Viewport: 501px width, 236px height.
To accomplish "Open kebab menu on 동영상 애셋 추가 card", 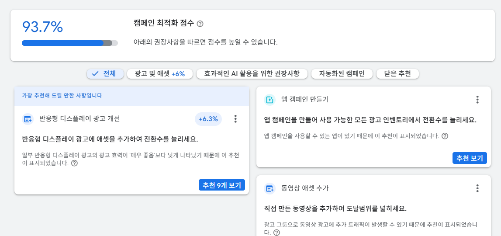I will point(477,188).
